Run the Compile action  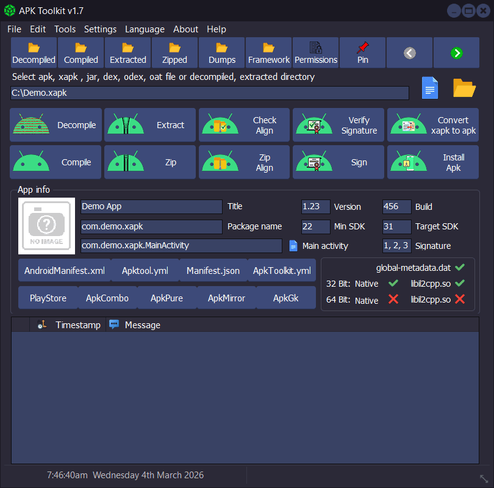[55, 162]
